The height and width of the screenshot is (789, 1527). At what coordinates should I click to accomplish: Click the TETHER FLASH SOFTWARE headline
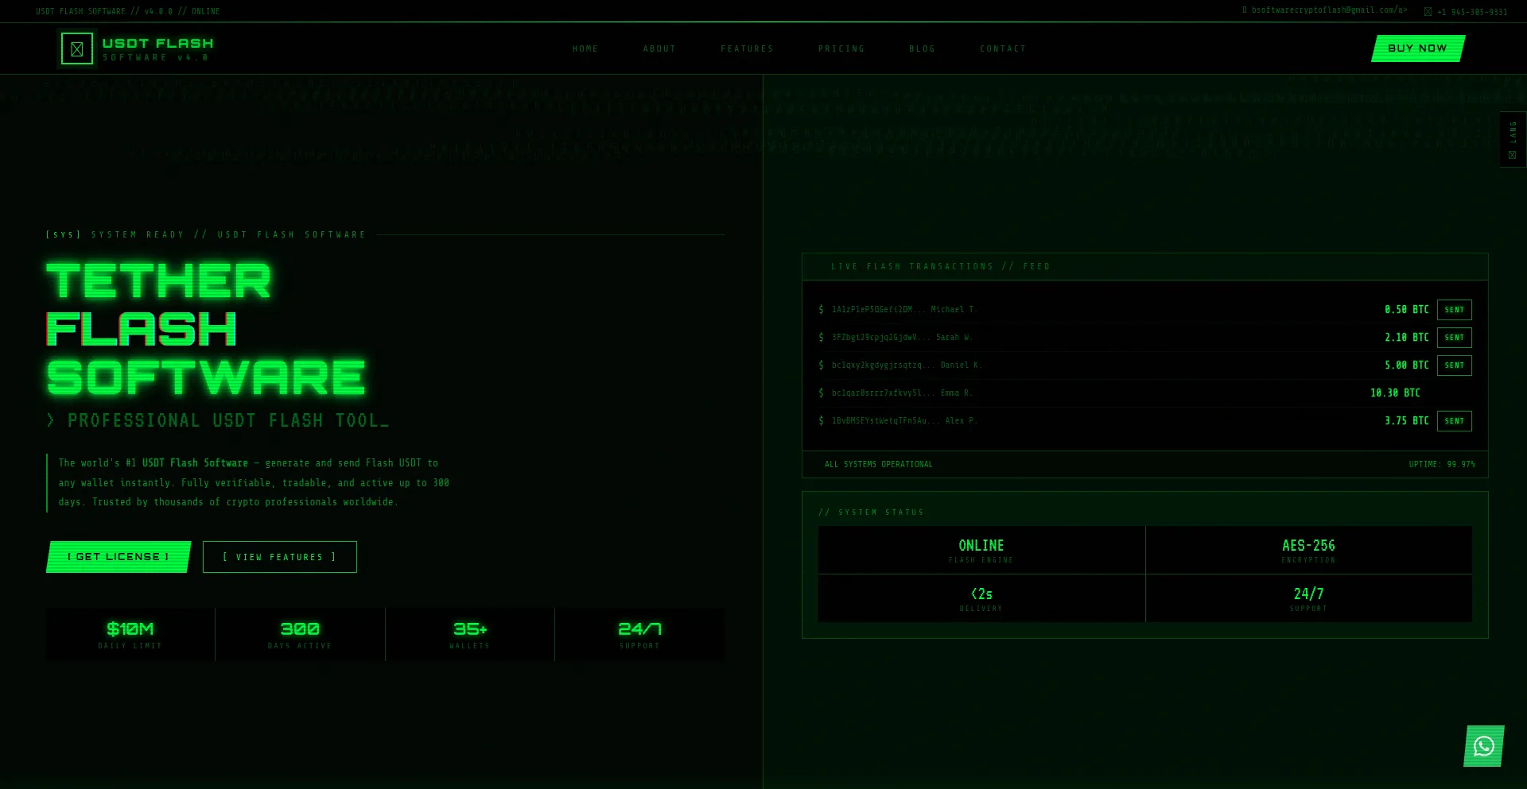tap(206, 329)
